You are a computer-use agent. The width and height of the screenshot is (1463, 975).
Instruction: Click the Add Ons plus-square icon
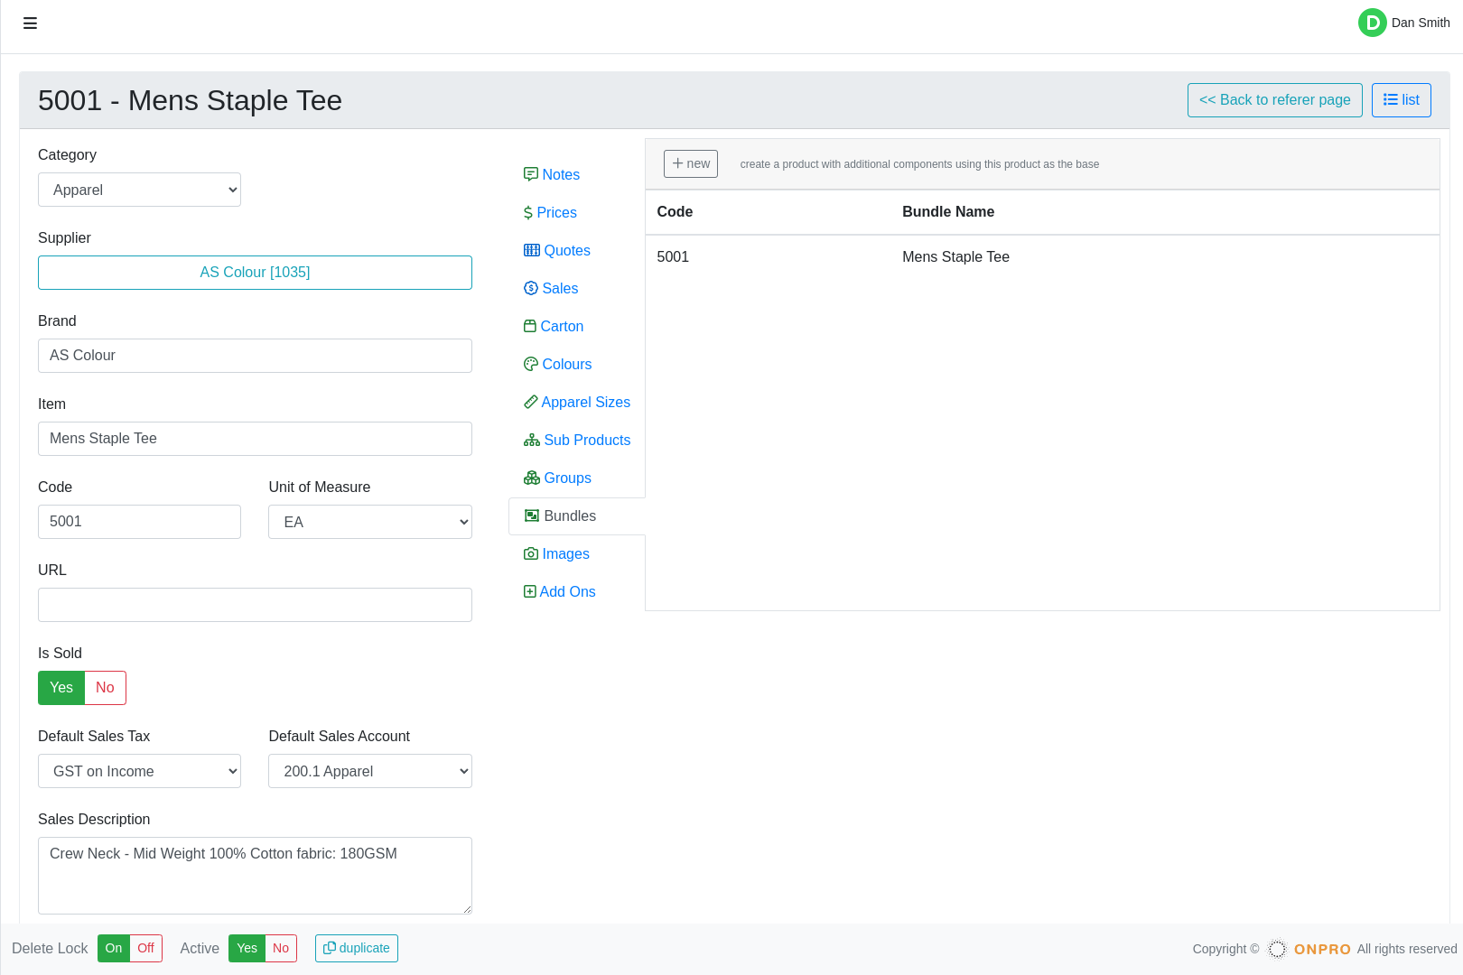pyautogui.click(x=530, y=591)
